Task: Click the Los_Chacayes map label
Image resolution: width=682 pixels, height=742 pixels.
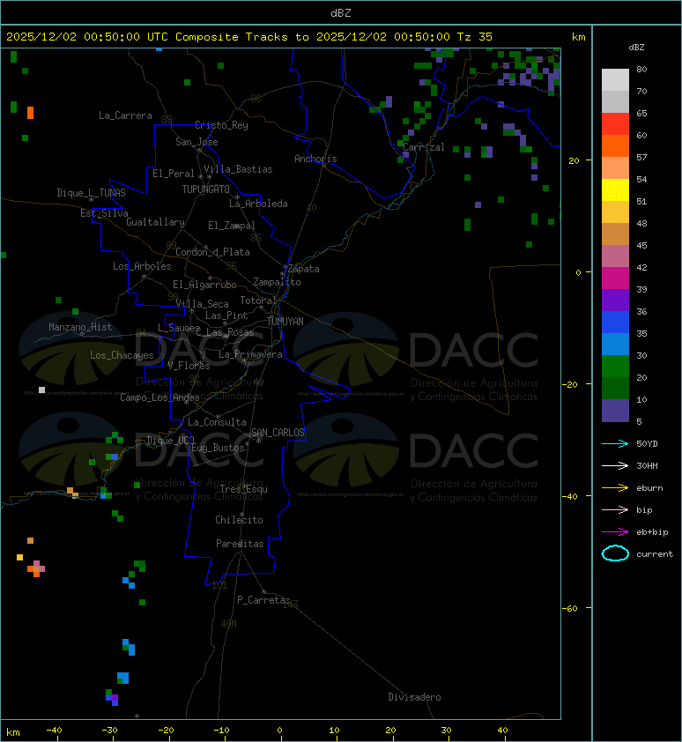Action: click(122, 355)
